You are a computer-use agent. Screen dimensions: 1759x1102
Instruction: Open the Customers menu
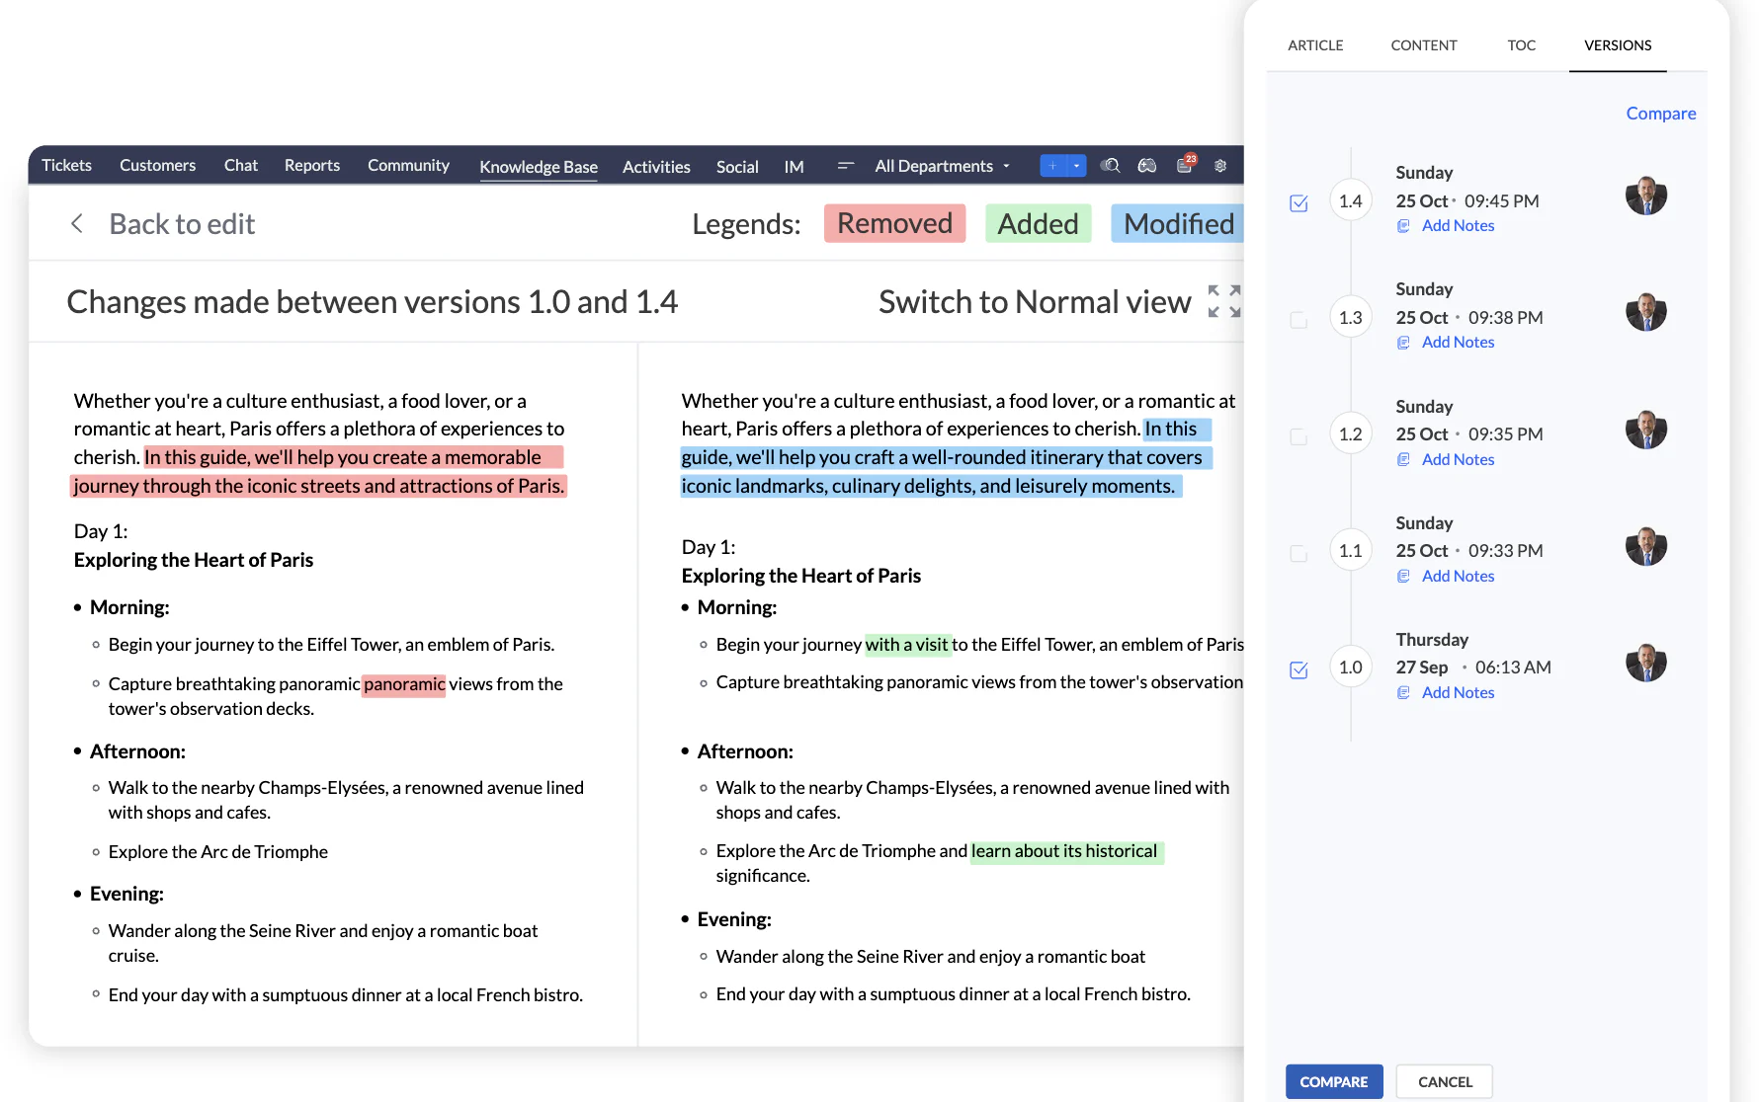(157, 165)
